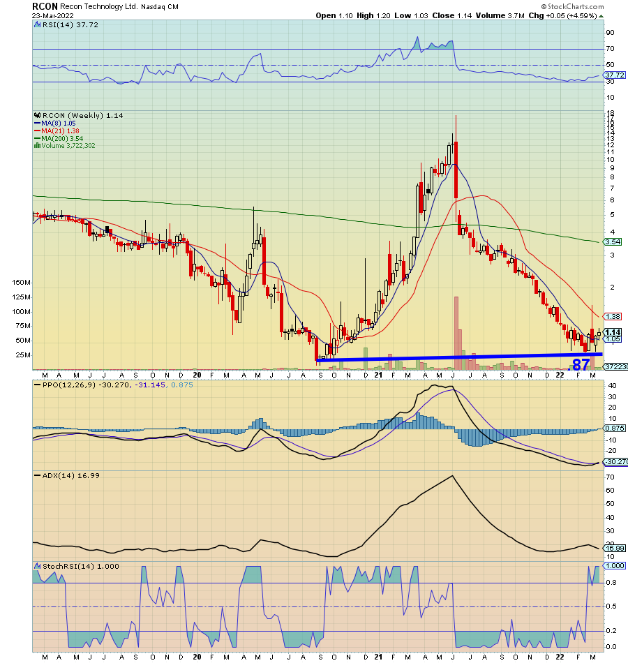Click the High 1.20 value
Screen dimensions: 628x663
click(373, 15)
